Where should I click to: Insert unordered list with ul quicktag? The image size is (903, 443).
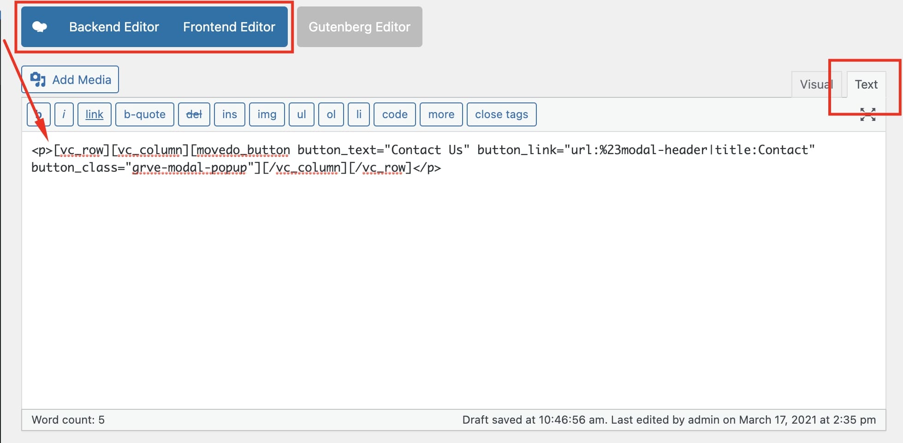[301, 114]
